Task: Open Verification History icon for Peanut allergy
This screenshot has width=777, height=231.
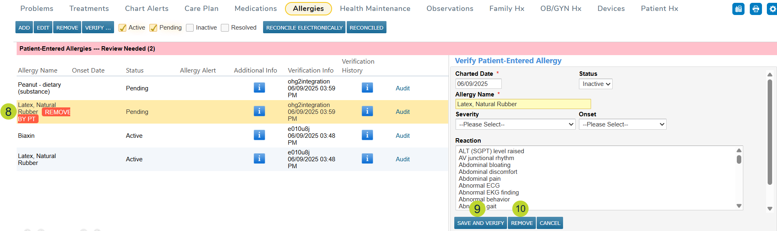Action: pos(367,88)
